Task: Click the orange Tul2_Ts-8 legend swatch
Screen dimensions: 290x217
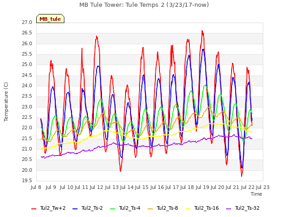Action: [x=150, y=209]
